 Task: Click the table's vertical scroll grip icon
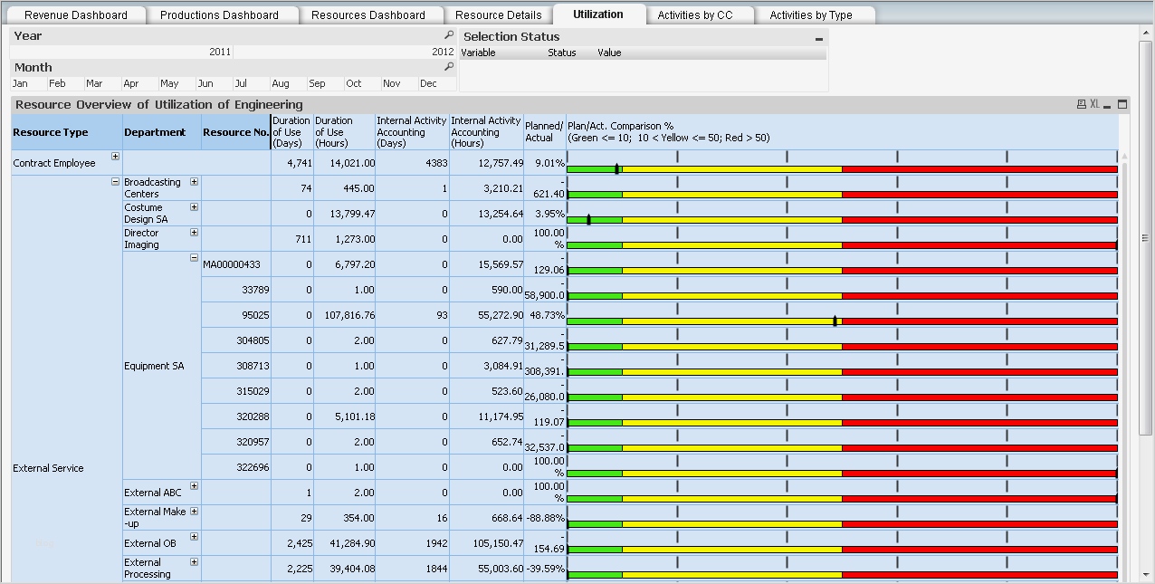(x=1144, y=237)
